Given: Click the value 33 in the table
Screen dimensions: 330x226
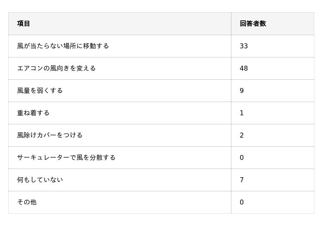Looking at the screenshot, I should [x=243, y=46].
